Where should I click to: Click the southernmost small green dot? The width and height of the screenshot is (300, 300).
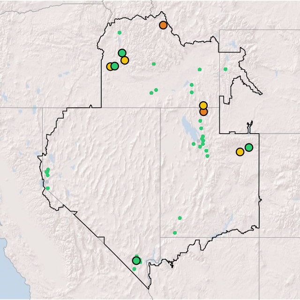click(x=134, y=269)
